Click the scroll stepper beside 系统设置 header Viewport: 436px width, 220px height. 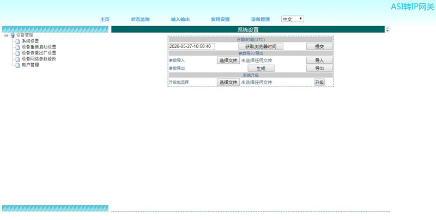pos(387,29)
